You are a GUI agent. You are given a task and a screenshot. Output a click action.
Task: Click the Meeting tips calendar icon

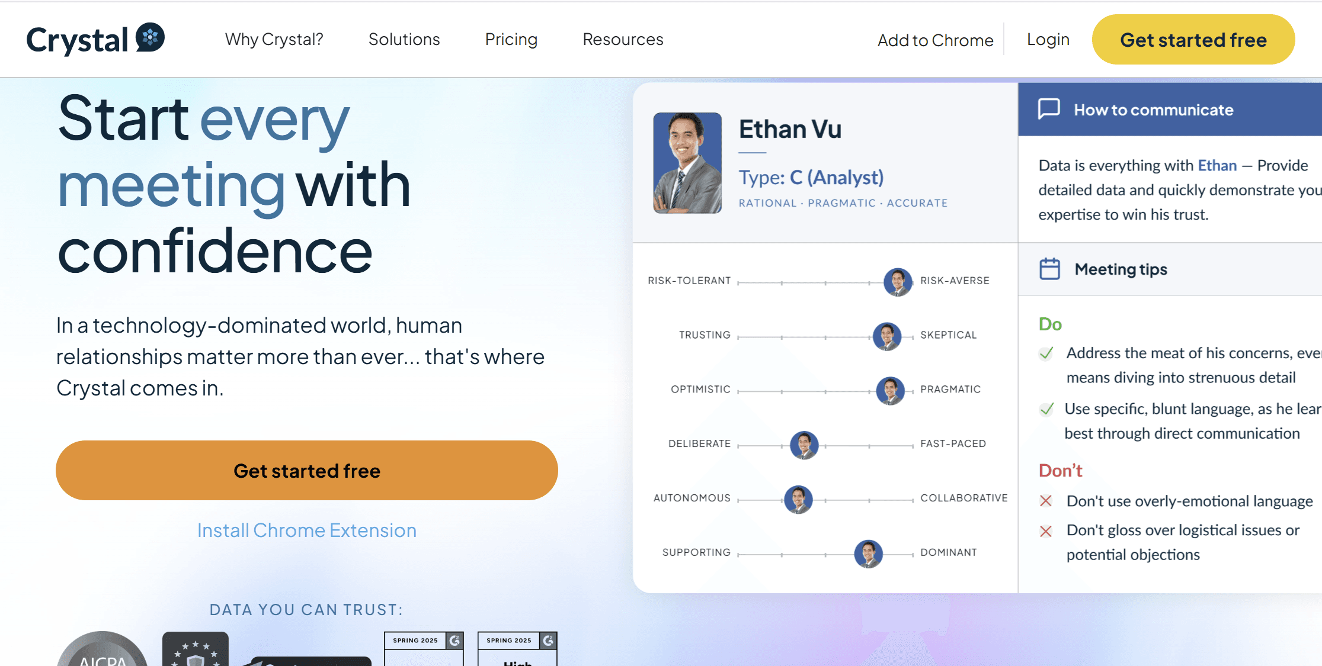pyautogui.click(x=1049, y=269)
